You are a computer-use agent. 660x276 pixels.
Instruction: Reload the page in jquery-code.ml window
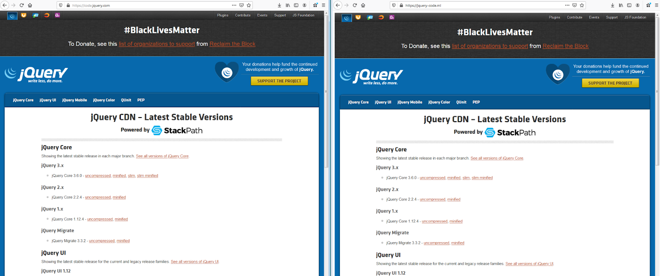click(355, 5)
